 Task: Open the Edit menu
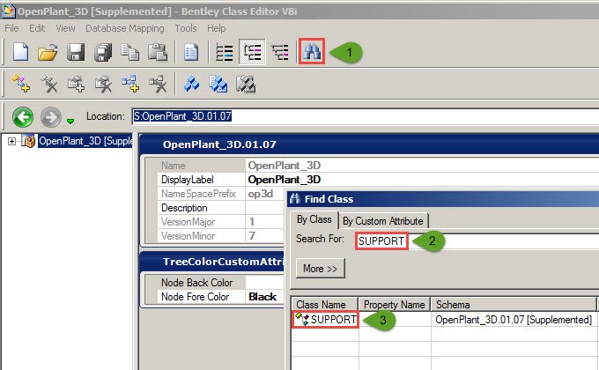click(x=37, y=28)
